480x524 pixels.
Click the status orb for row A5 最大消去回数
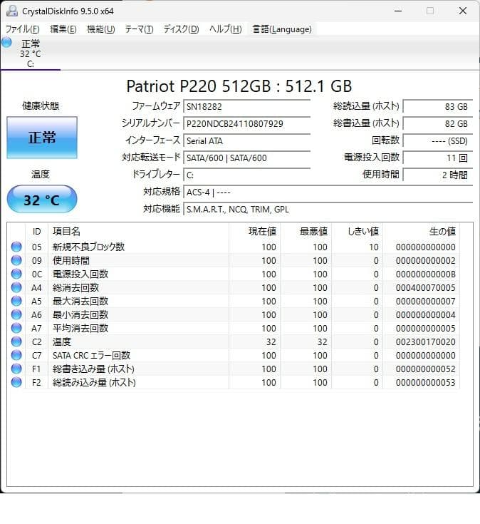pyautogui.click(x=16, y=301)
